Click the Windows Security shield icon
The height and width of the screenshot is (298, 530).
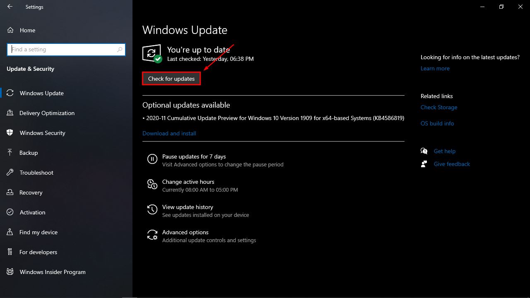[10, 133]
